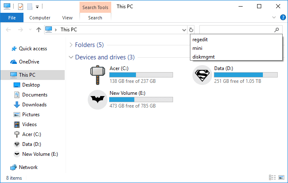Choose mini from search history

(236, 48)
